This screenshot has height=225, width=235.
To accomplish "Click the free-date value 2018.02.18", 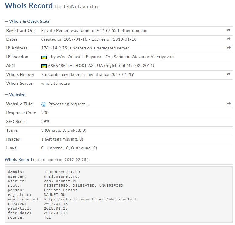I will 56,213.
